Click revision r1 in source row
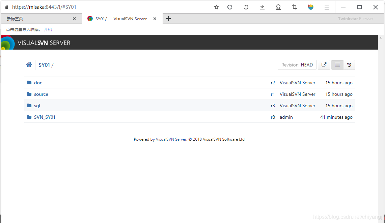 pyautogui.click(x=273, y=94)
